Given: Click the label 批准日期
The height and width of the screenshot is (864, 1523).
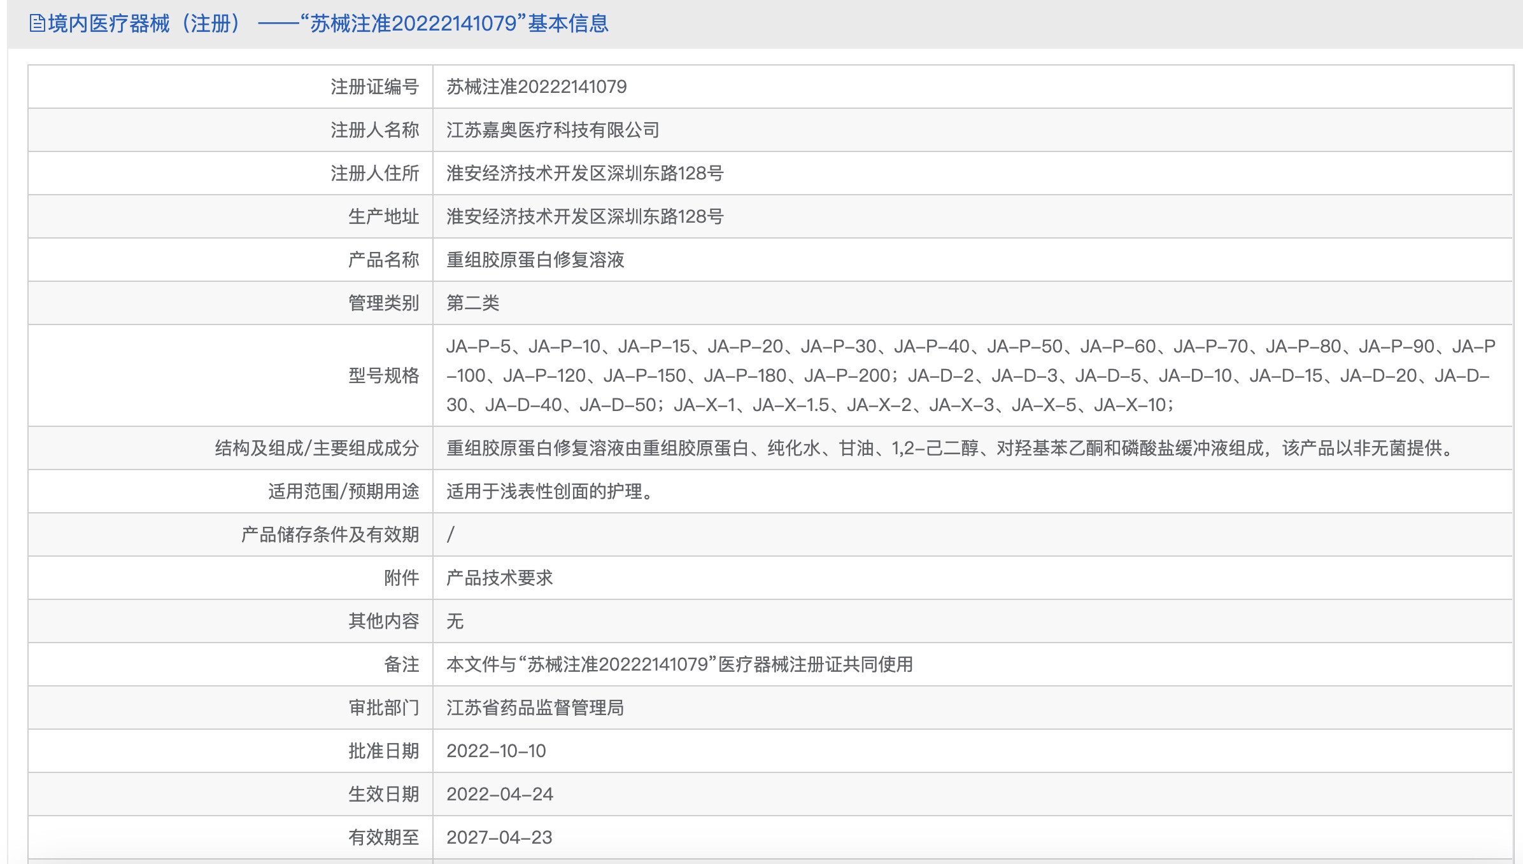Looking at the screenshot, I should 383,751.
